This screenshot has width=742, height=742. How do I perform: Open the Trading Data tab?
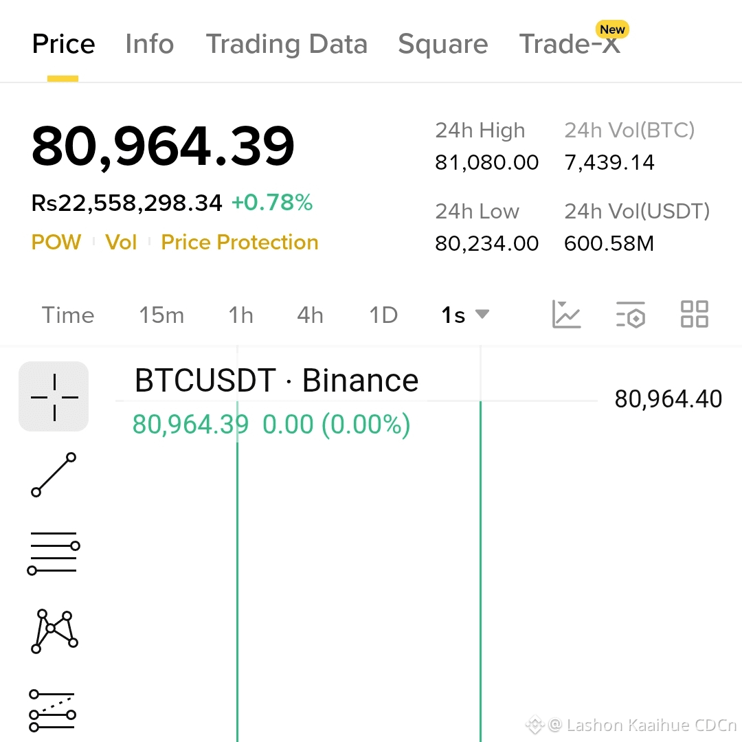pyautogui.click(x=286, y=44)
